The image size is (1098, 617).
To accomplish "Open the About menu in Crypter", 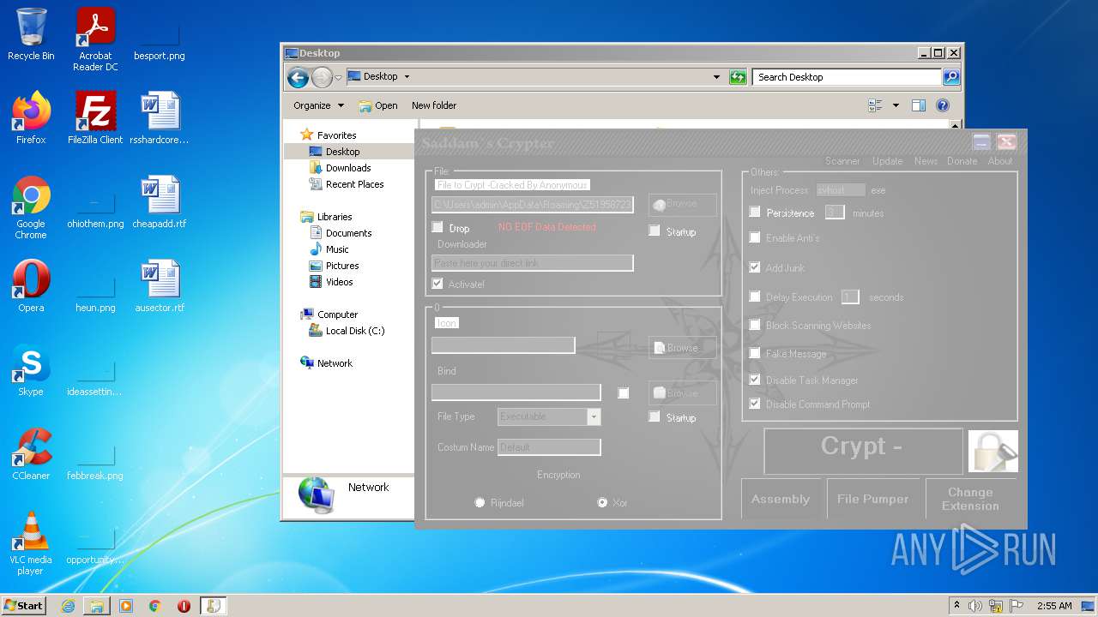I will 1000,161.
